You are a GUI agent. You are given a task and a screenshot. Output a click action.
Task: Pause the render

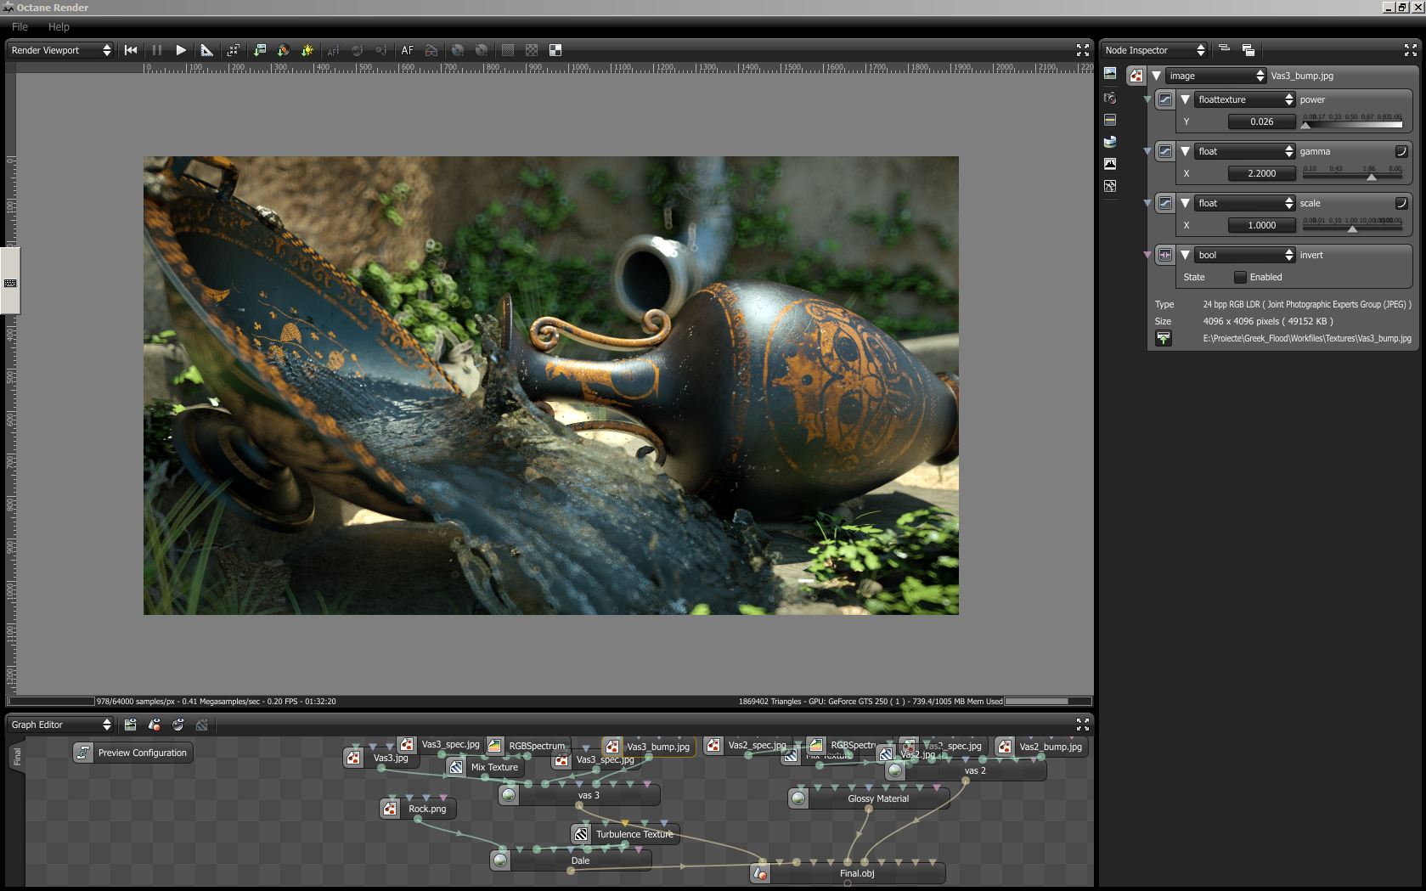pyautogui.click(x=156, y=50)
